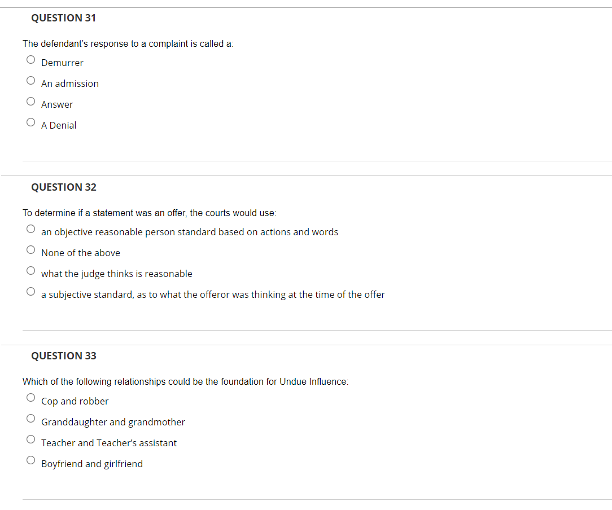The image size is (612, 510).
Task: Choose "None of the above" for Question 32
Action: [x=31, y=249]
